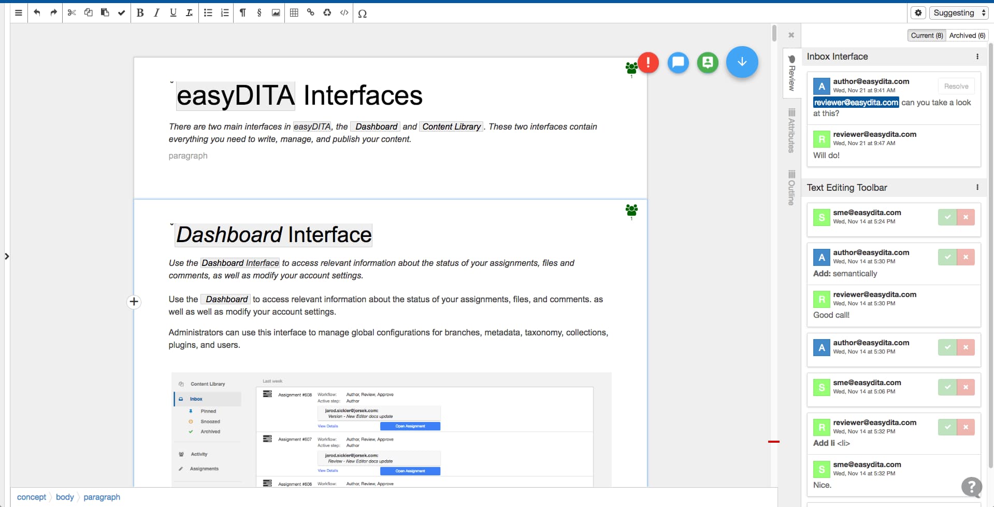Viewport: 994px width, 507px height.
Task: Click the empty paragraph placeholder
Action: tap(188, 156)
